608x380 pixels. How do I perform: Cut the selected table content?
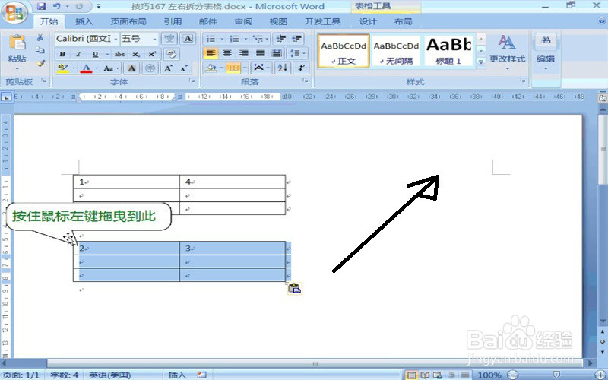tap(40, 38)
